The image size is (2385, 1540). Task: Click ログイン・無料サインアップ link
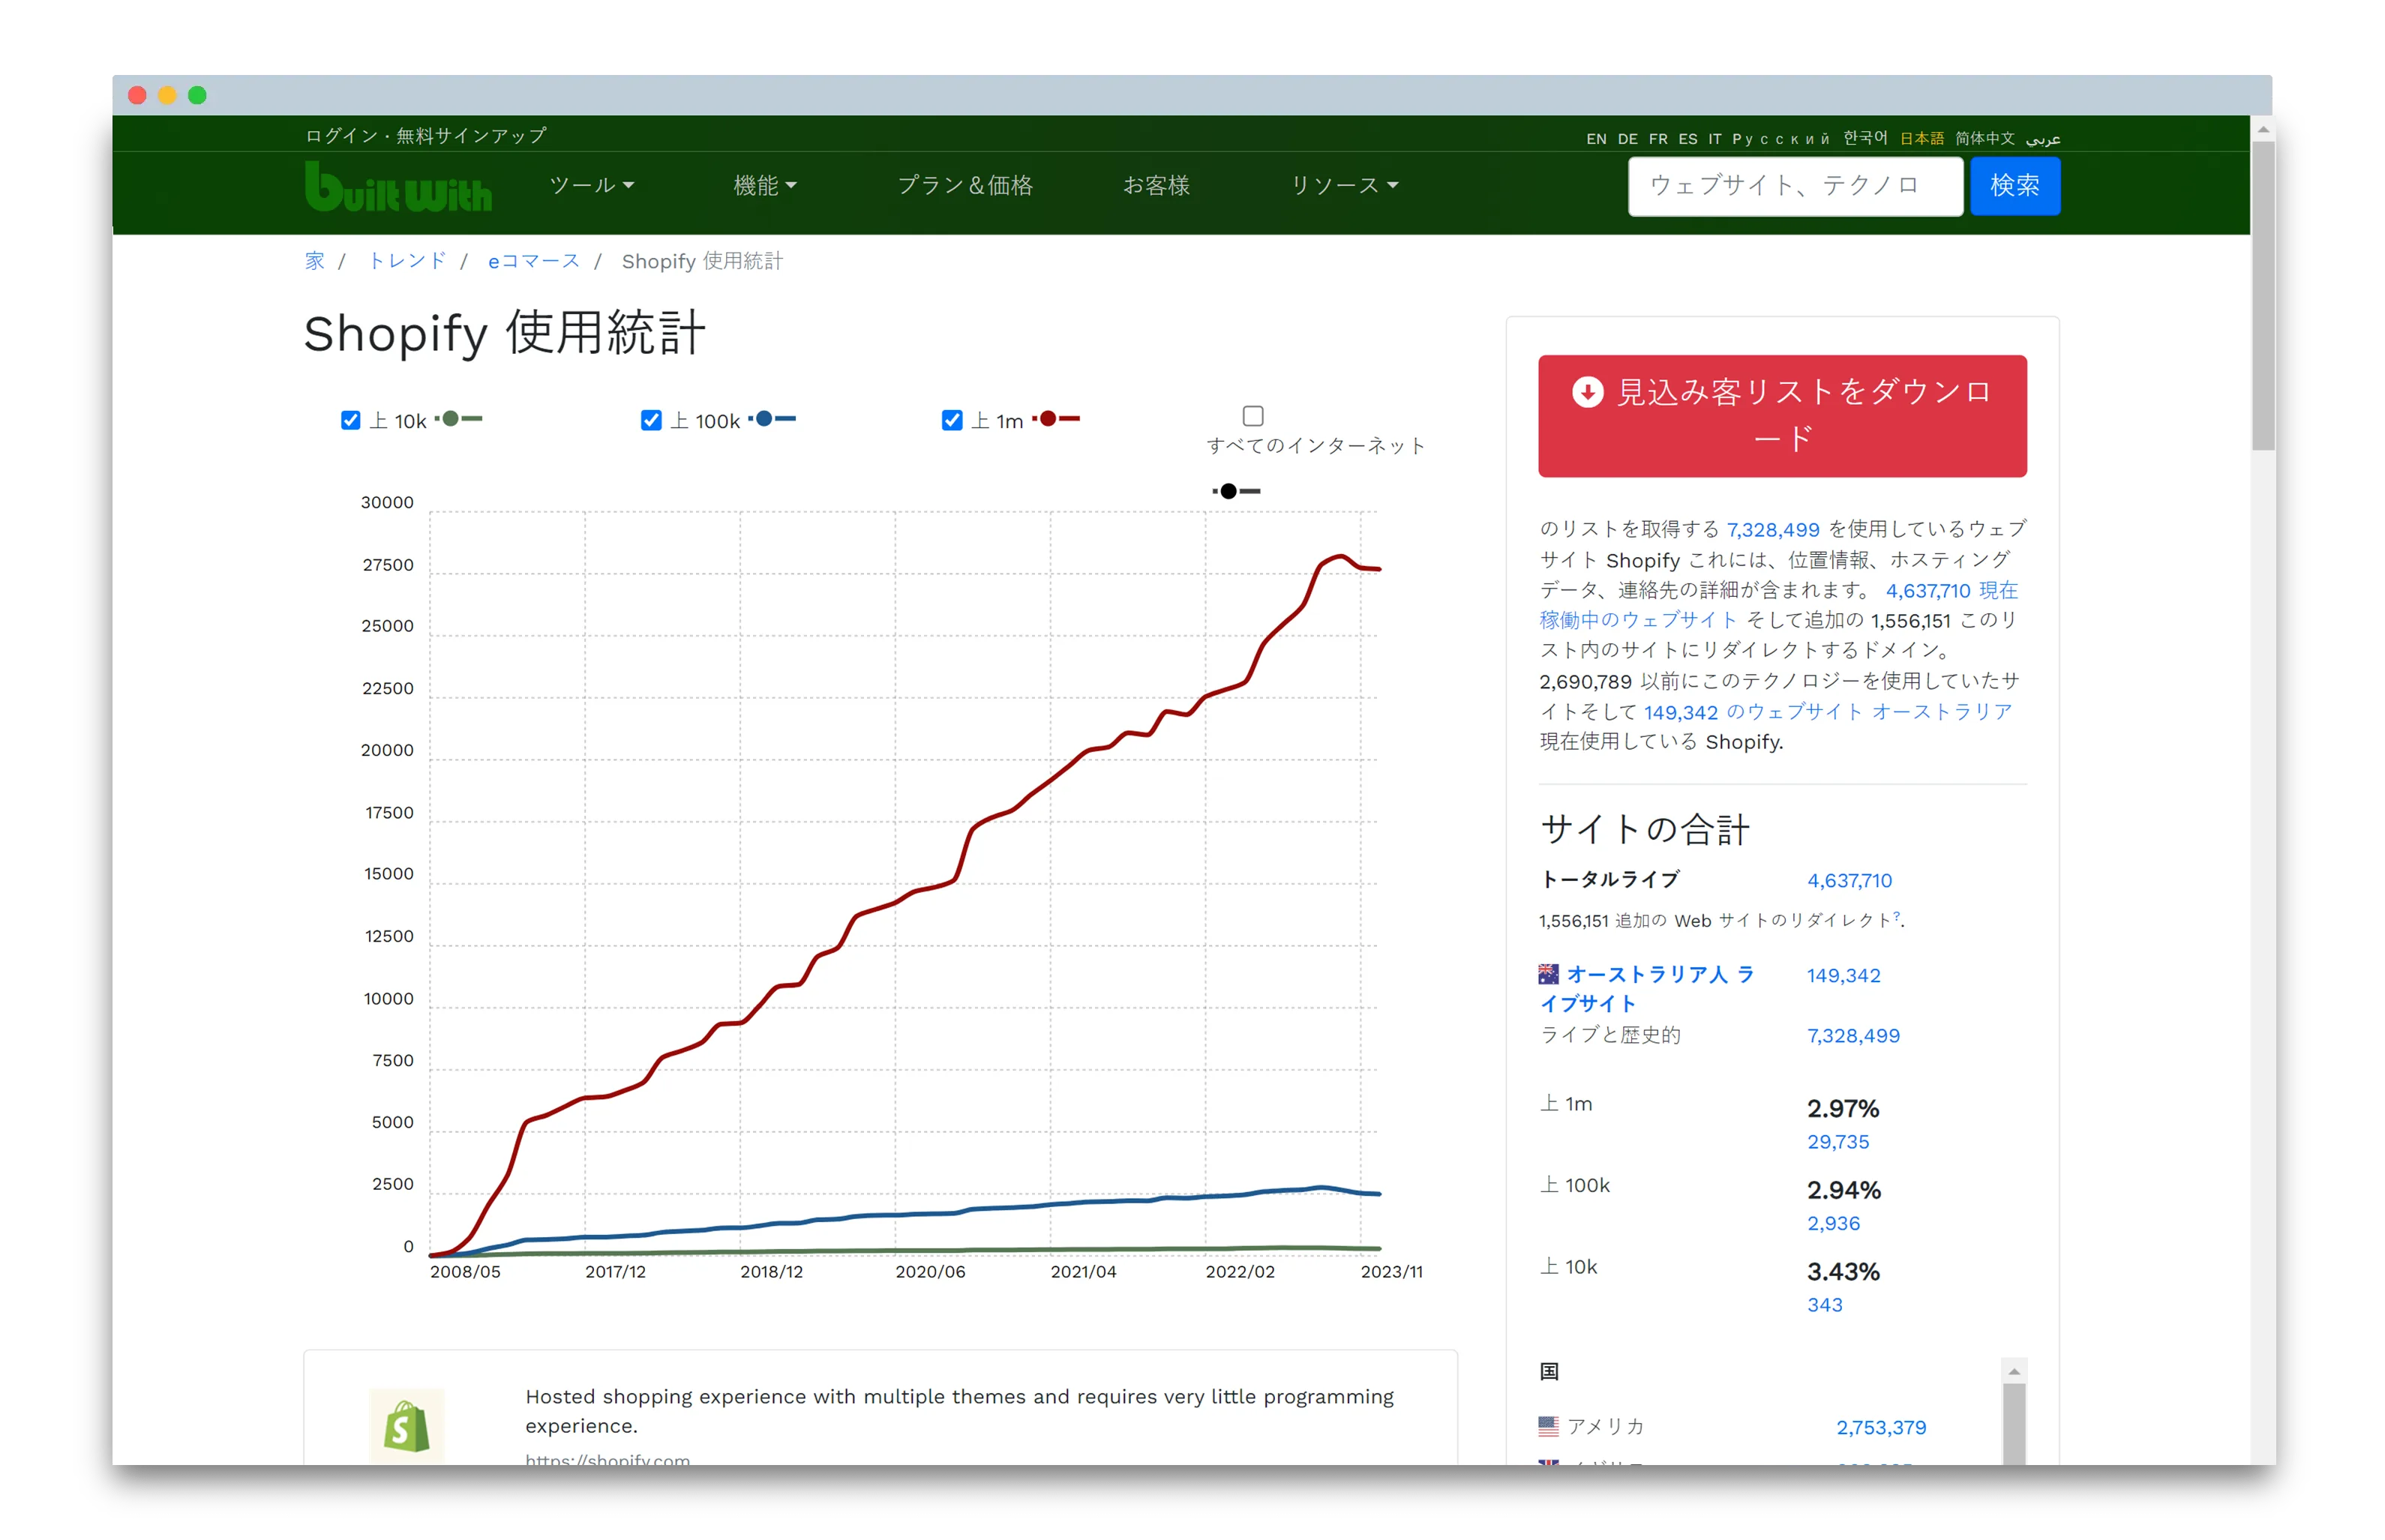click(x=426, y=135)
